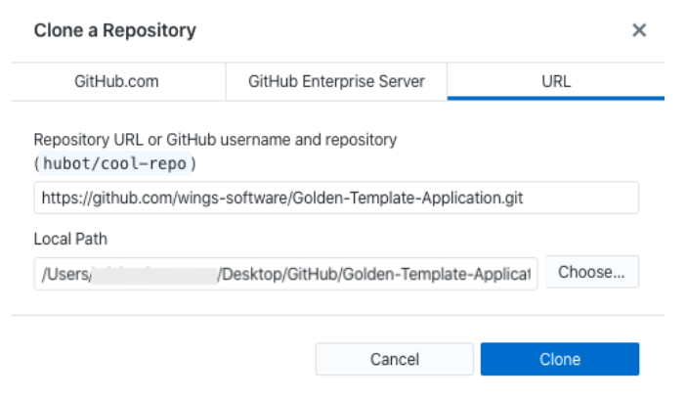This screenshot has height=399, width=686.
Task: Click the hubot/cool-repo example text
Action: tap(114, 163)
